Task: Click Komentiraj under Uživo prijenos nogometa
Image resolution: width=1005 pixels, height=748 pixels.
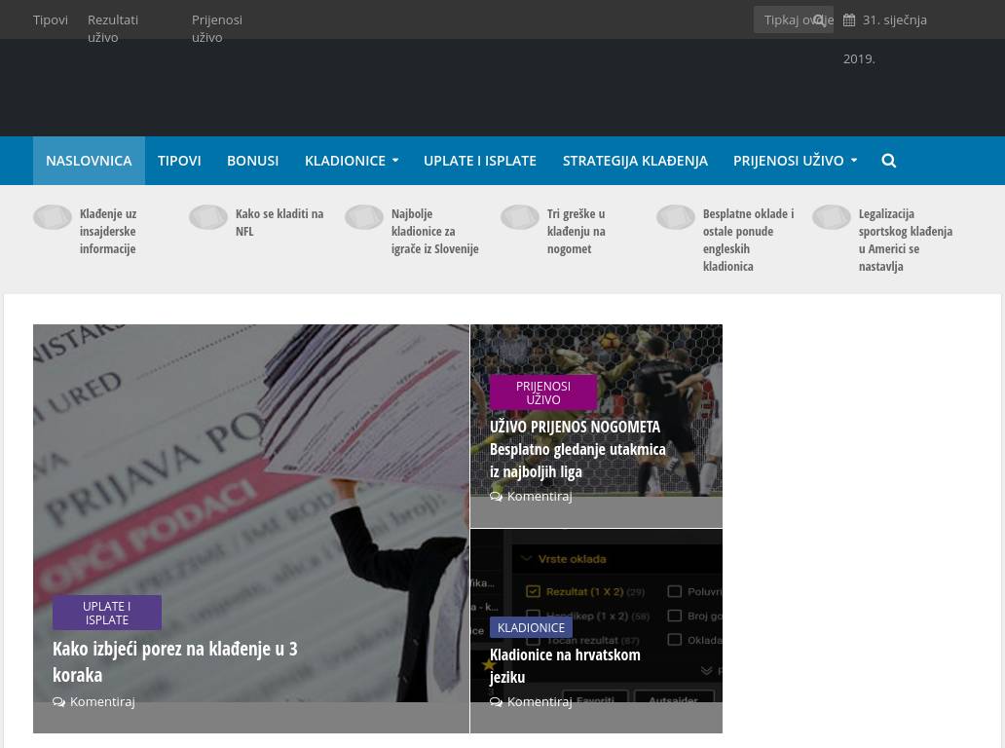Action: 540,496
